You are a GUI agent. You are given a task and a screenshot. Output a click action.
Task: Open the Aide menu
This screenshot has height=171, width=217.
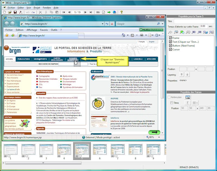56,8
